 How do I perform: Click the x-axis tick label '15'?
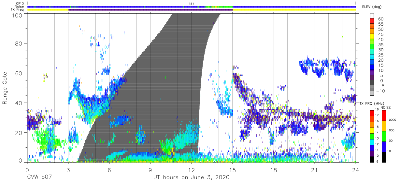point(232,170)
